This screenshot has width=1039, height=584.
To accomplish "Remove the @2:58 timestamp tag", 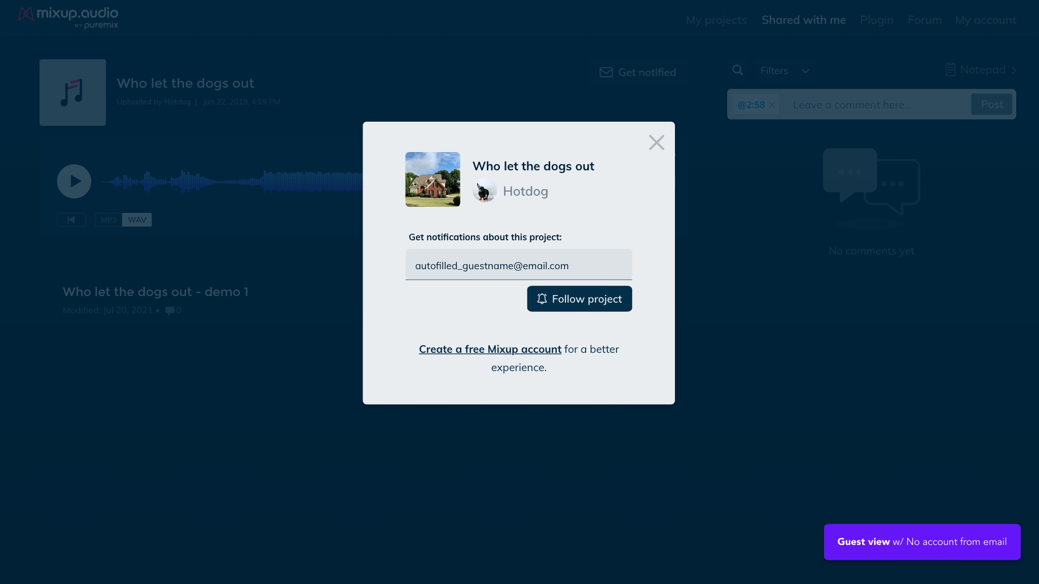I will [772, 105].
